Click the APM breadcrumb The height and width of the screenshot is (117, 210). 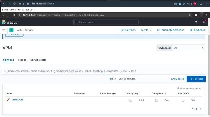(20, 30)
